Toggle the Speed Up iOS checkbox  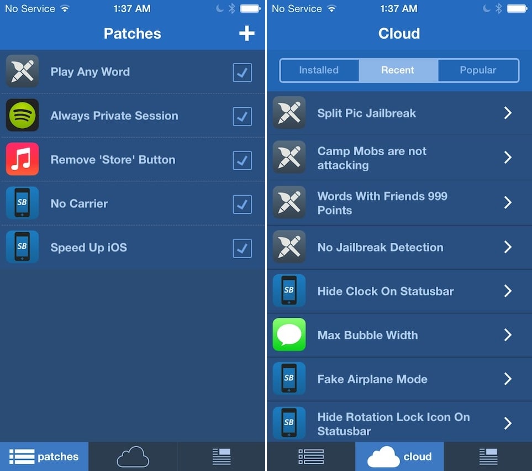coord(243,248)
